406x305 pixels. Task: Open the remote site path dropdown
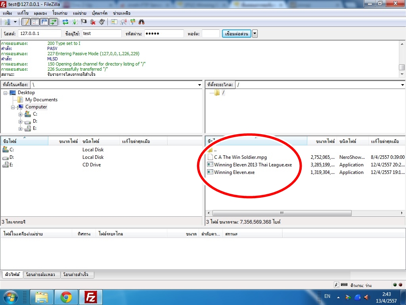pyautogui.click(x=402, y=85)
